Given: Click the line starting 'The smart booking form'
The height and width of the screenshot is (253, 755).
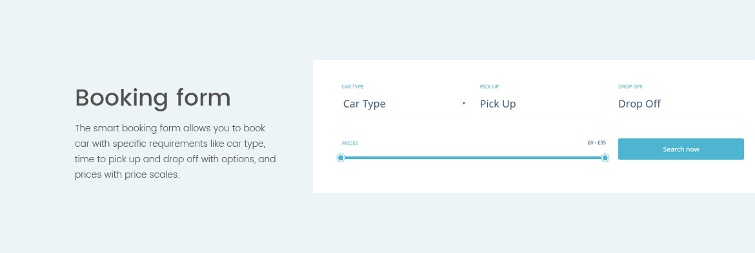Looking at the screenshot, I should click(170, 129).
